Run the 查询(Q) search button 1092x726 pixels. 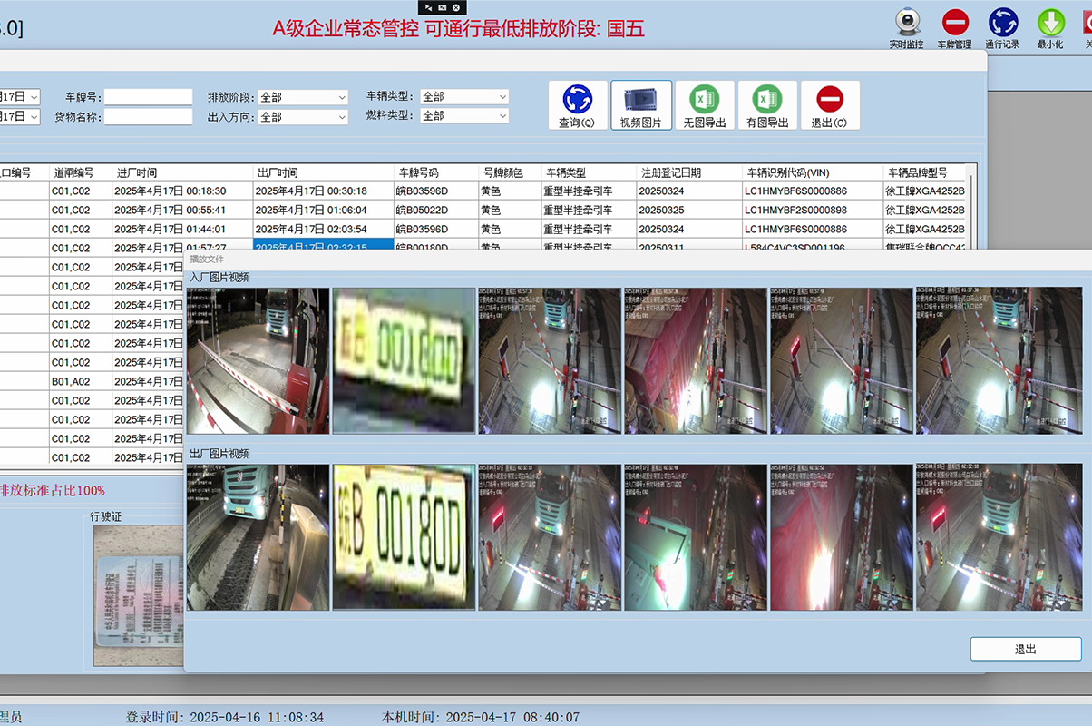(577, 105)
